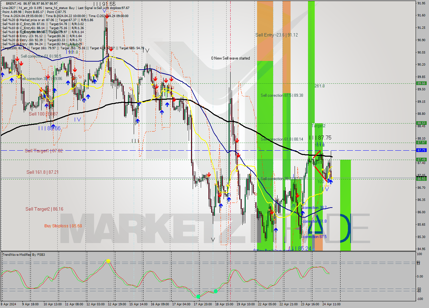The height and width of the screenshot is (308, 429).
Task: Click the '0 New Sell wave started' annotation
Action: point(230,58)
